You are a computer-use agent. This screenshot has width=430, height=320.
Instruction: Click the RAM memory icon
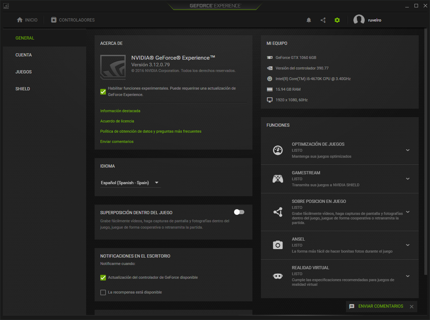click(x=270, y=89)
